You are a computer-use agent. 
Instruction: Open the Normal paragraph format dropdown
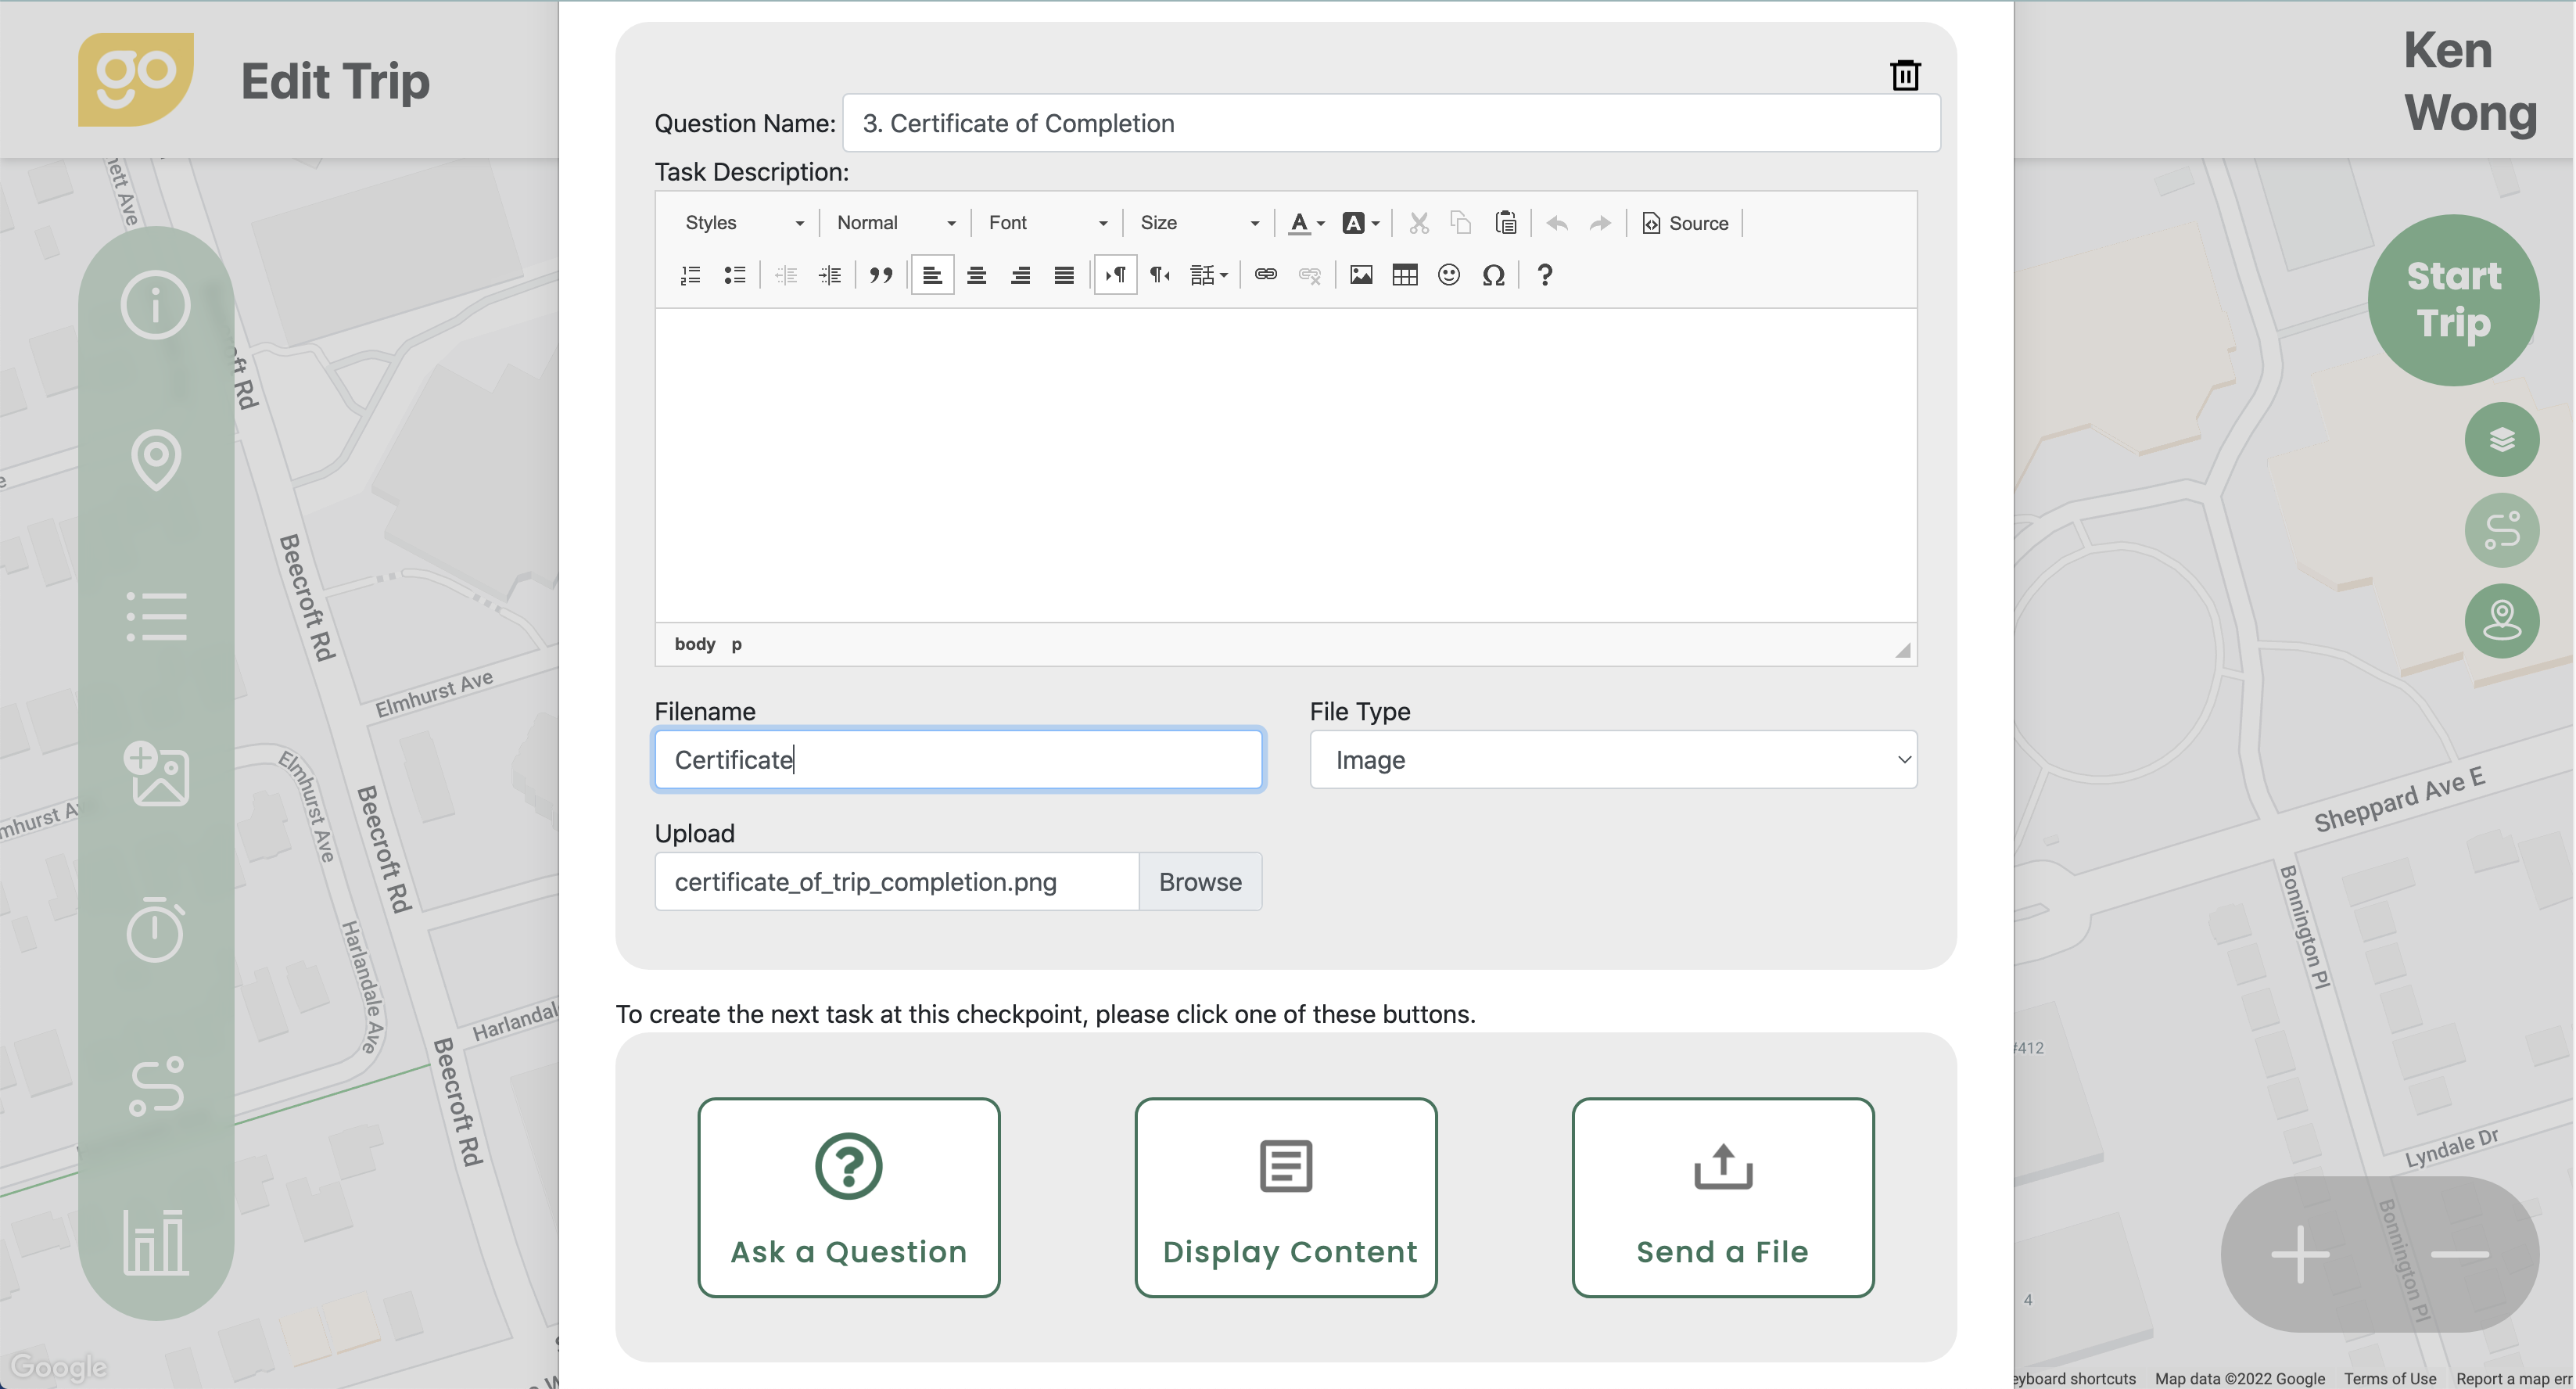click(x=896, y=223)
